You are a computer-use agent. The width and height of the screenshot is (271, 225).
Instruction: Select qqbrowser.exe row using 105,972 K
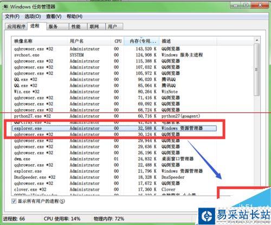pos(114,73)
